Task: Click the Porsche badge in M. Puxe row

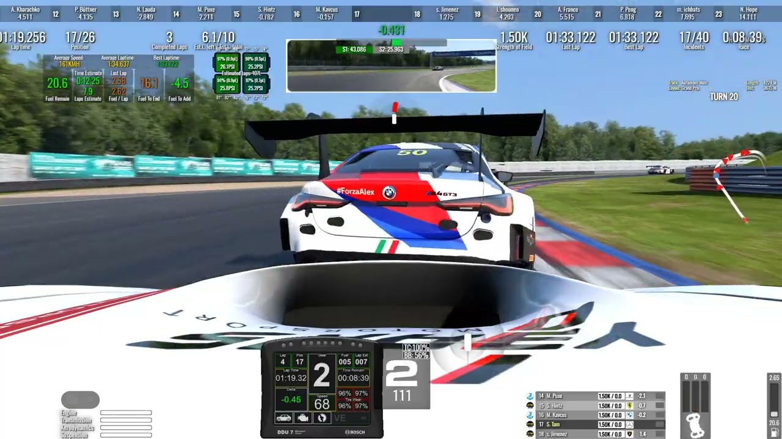Action: [629, 396]
